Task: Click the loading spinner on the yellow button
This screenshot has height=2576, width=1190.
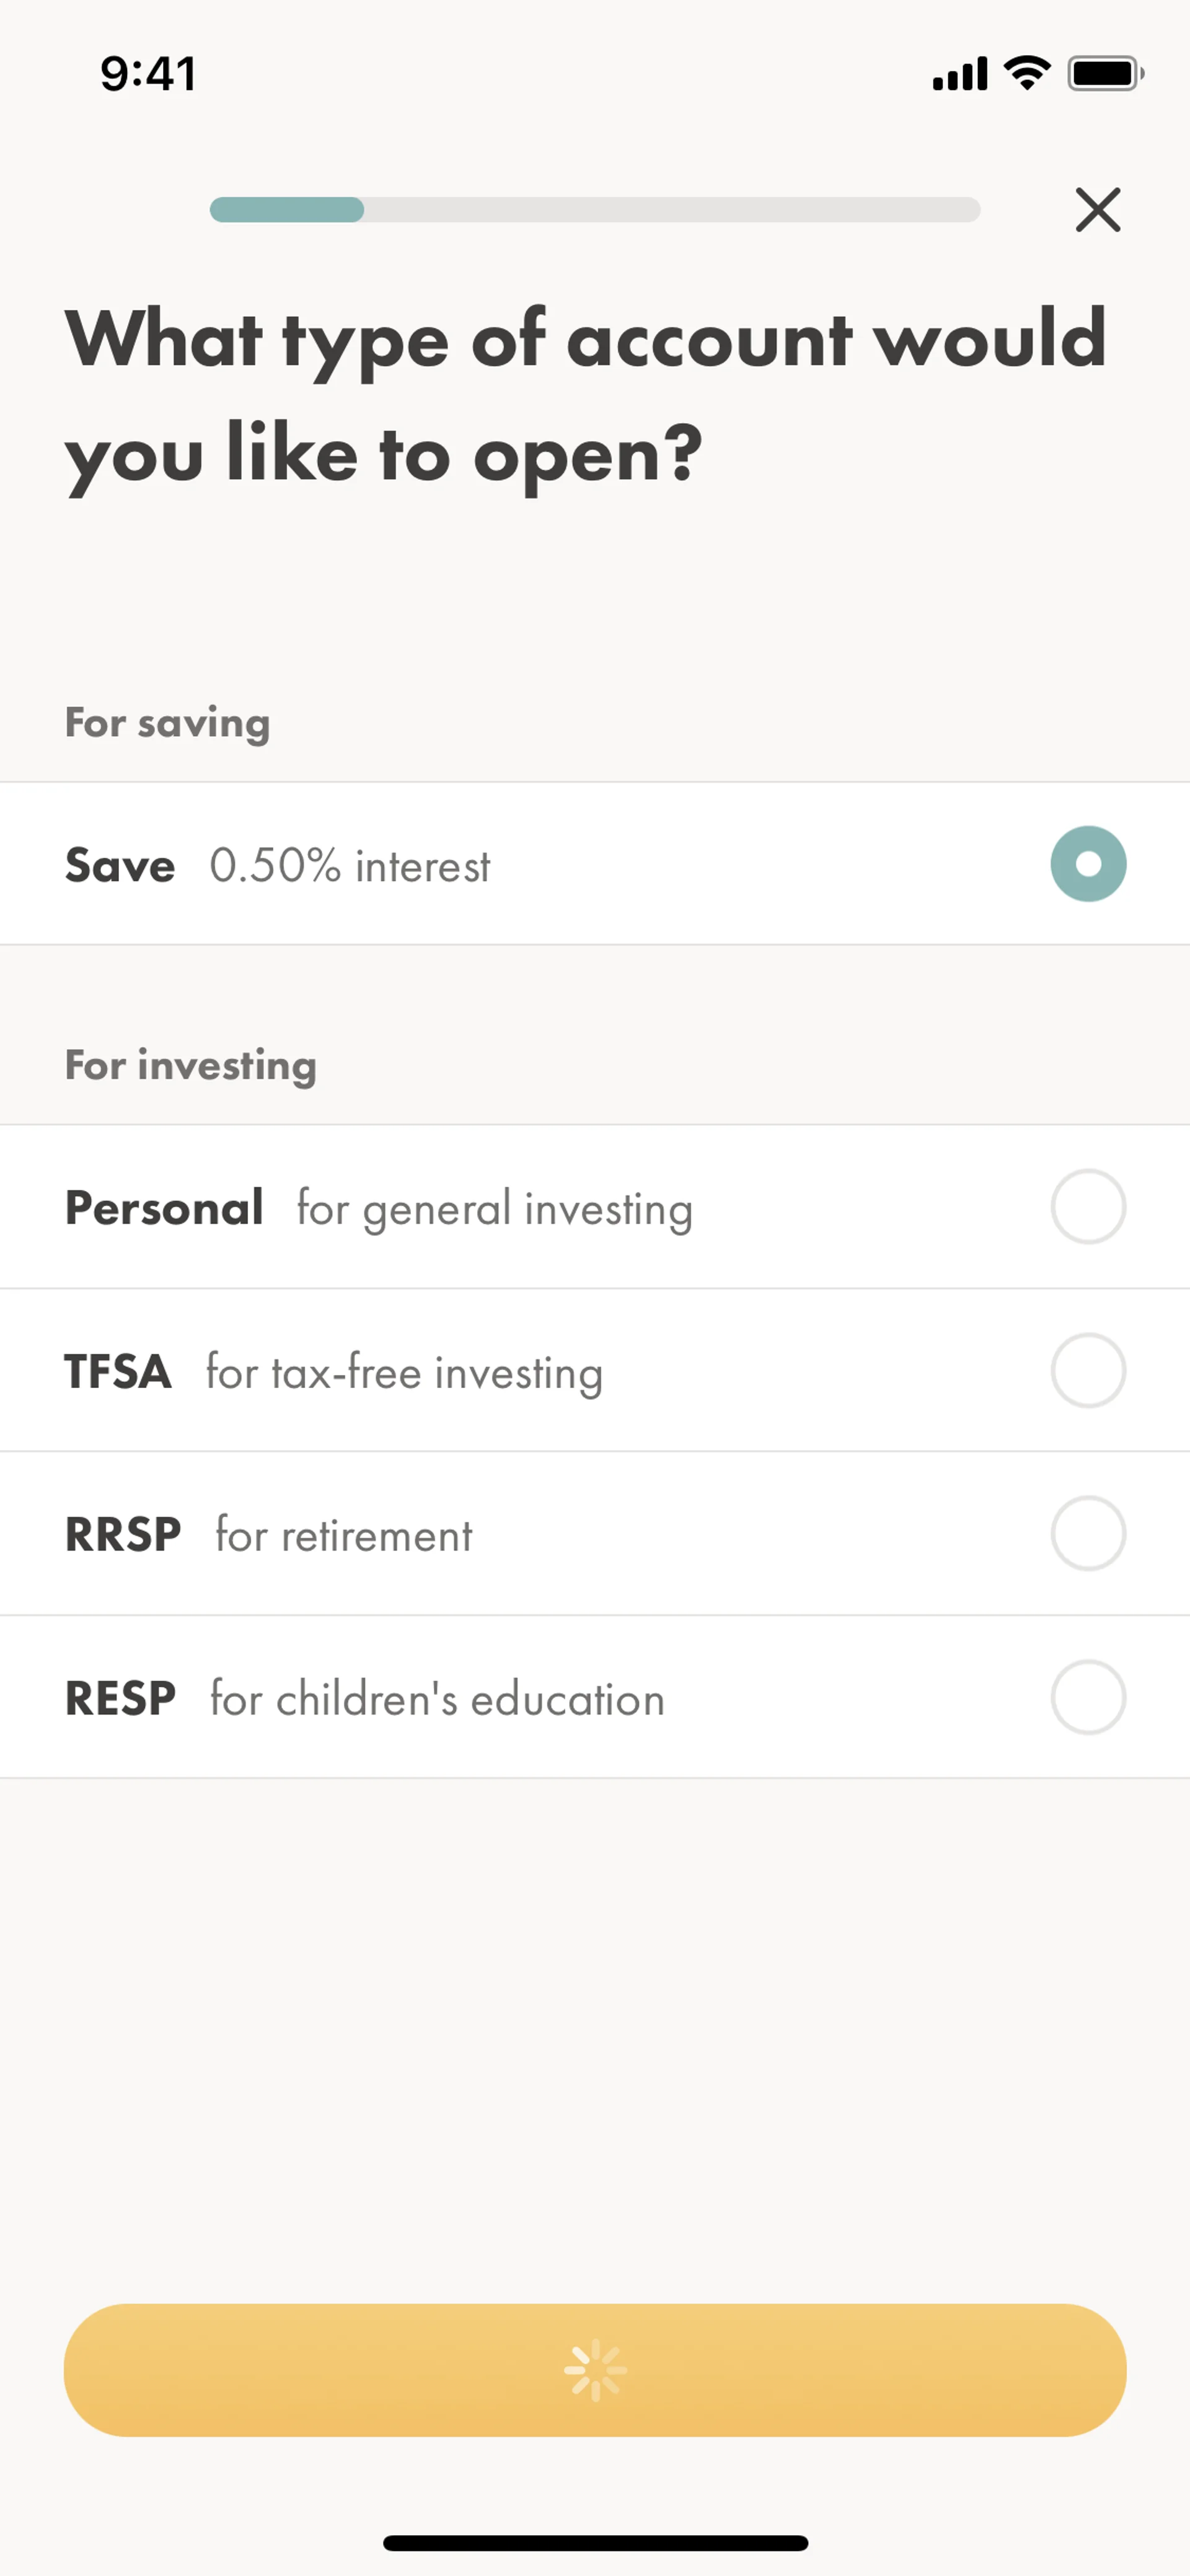Action: 595,2369
